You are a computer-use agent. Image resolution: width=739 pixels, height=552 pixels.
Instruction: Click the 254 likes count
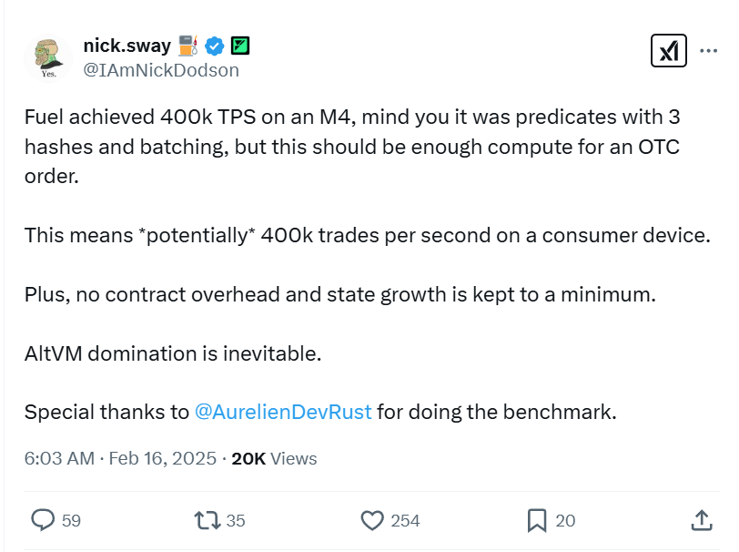click(x=405, y=520)
